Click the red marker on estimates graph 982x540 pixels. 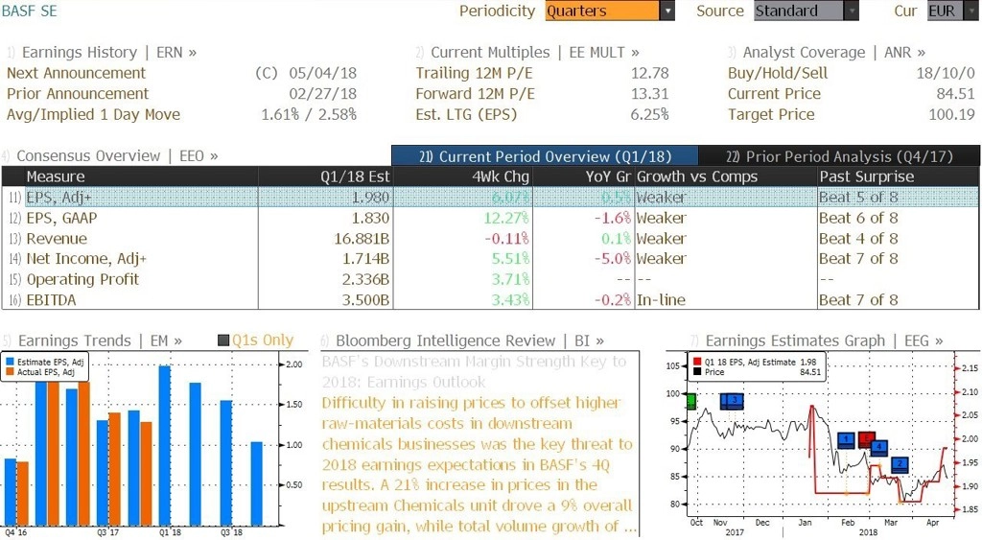[x=867, y=438]
